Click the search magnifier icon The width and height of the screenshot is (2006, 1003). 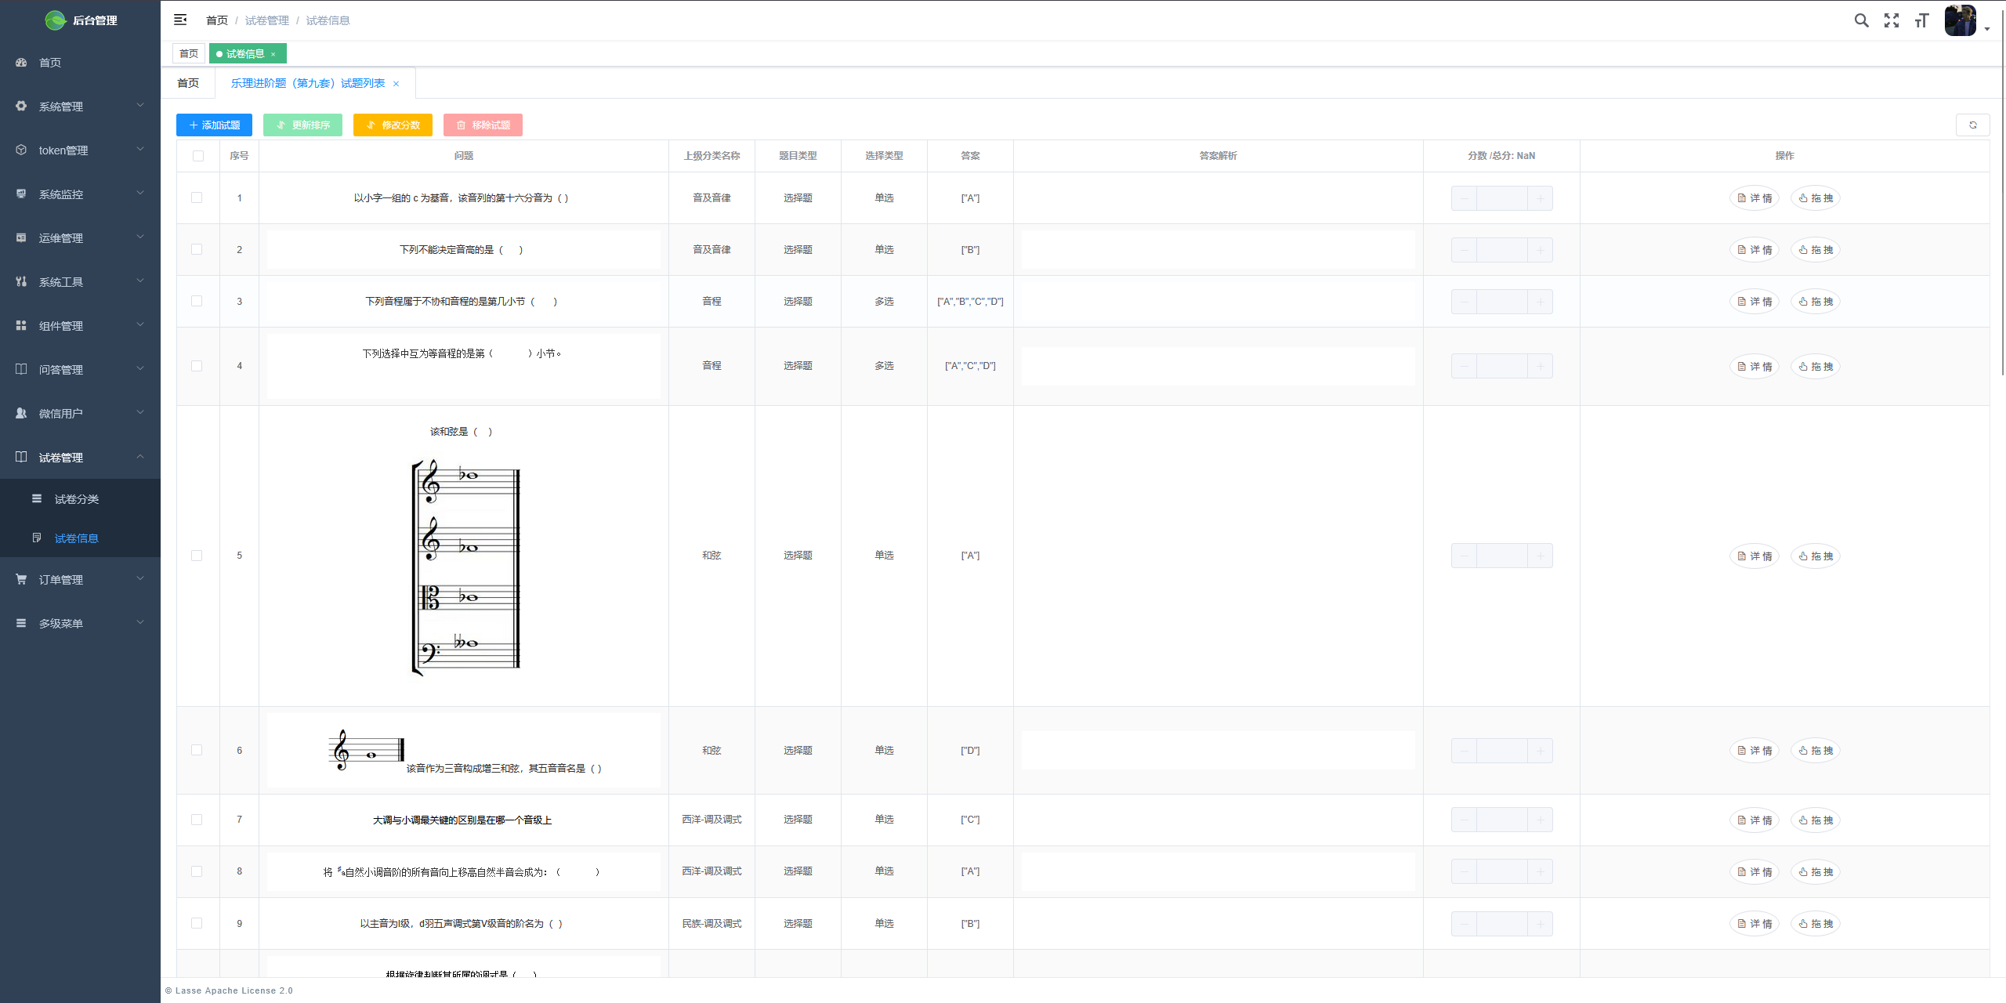(1861, 20)
